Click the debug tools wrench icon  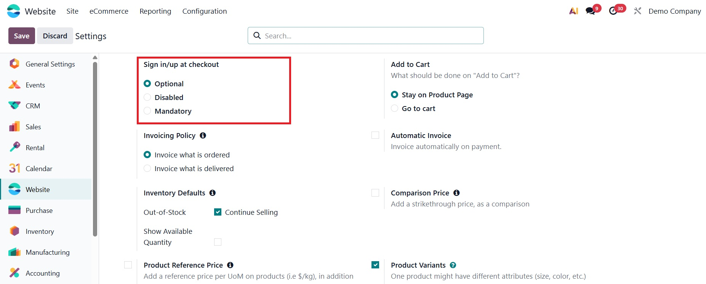point(637,11)
